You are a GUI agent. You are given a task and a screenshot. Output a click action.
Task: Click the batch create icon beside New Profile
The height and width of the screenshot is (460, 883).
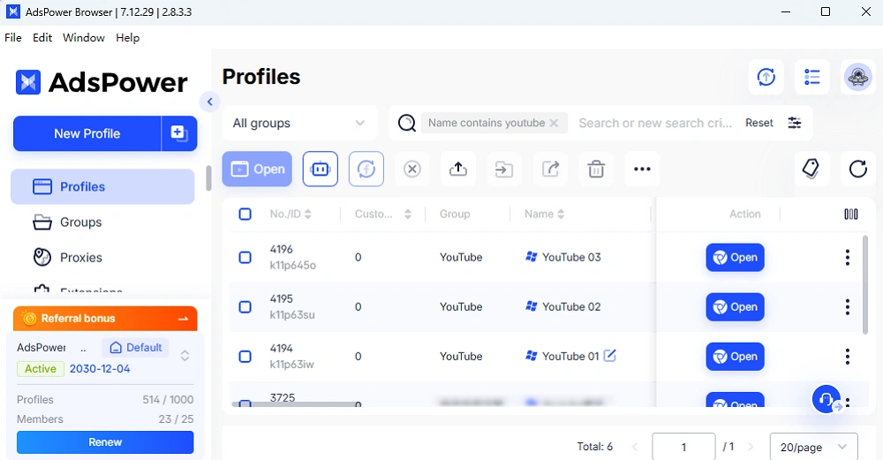pos(179,133)
